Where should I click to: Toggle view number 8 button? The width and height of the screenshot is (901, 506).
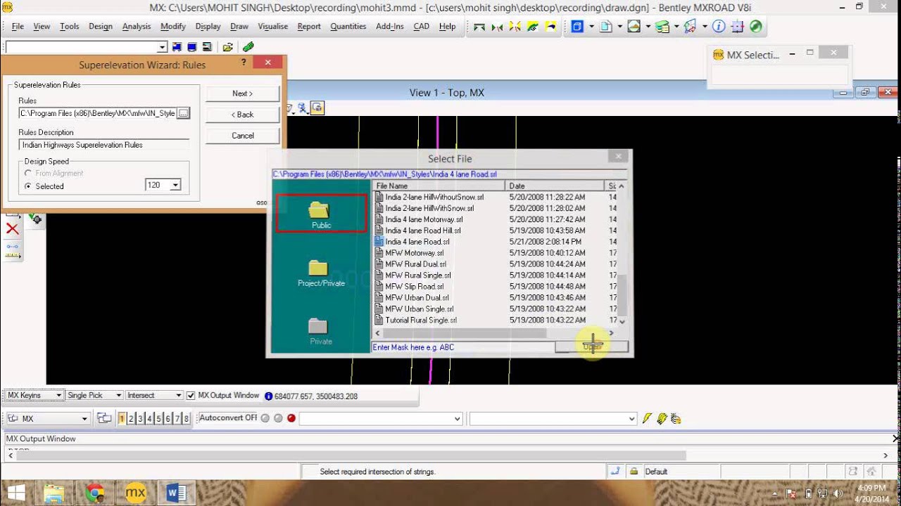click(x=186, y=418)
